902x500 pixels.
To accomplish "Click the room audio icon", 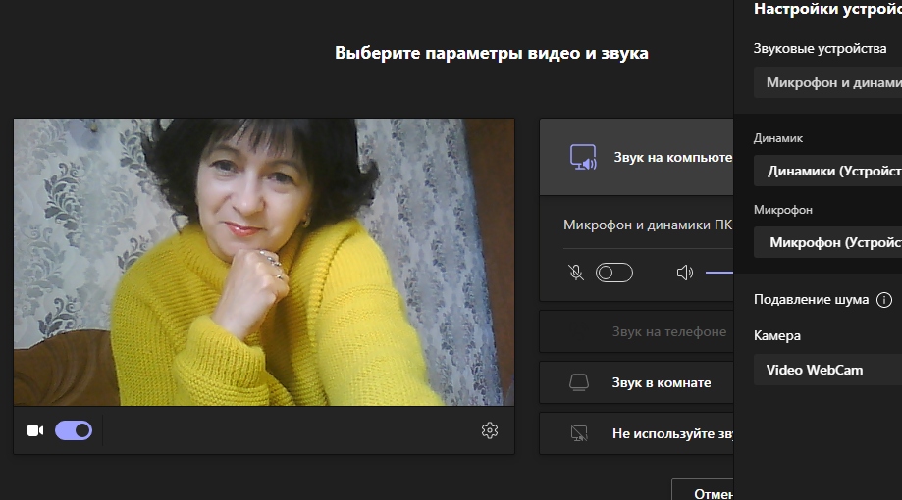I will (x=579, y=382).
